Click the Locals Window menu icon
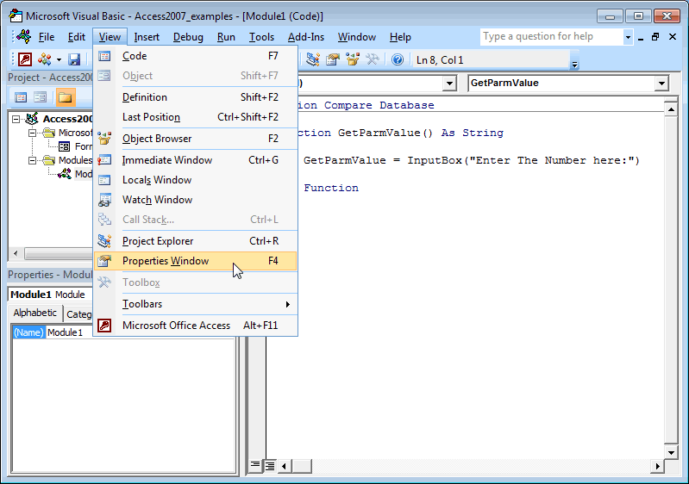689x484 pixels. click(x=104, y=180)
